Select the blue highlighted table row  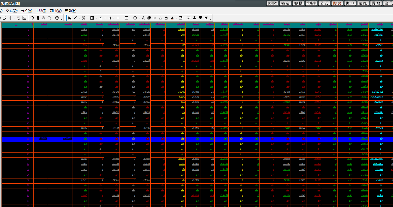[197, 139]
